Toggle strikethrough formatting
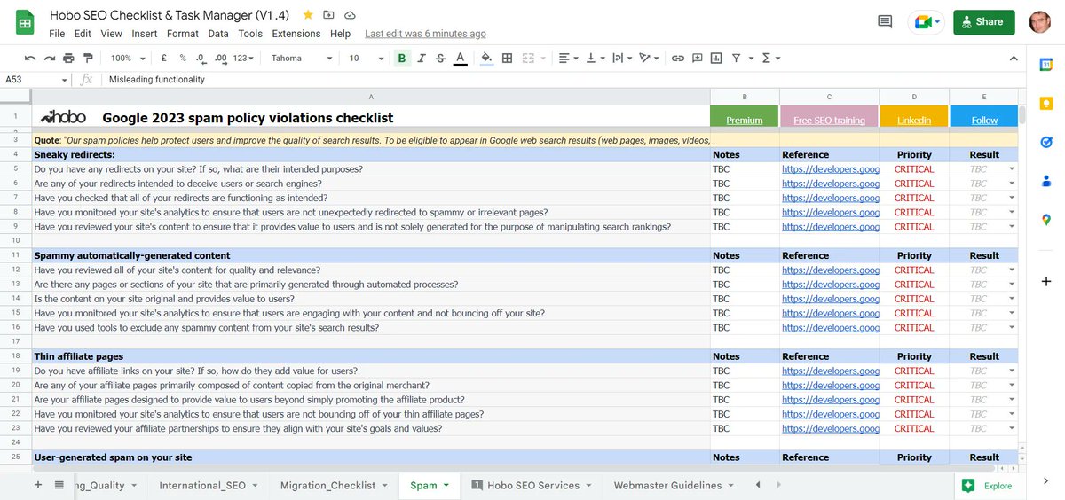Screen dimensions: 1065x500 click(441, 59)
